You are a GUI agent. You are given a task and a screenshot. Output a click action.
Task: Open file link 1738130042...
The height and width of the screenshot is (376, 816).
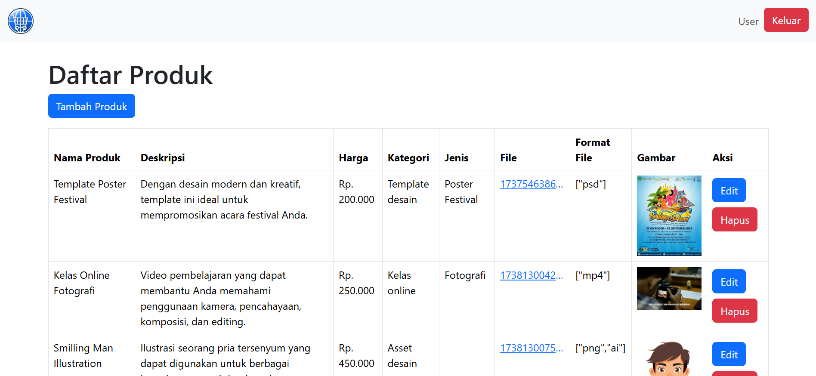click(531, 275)
